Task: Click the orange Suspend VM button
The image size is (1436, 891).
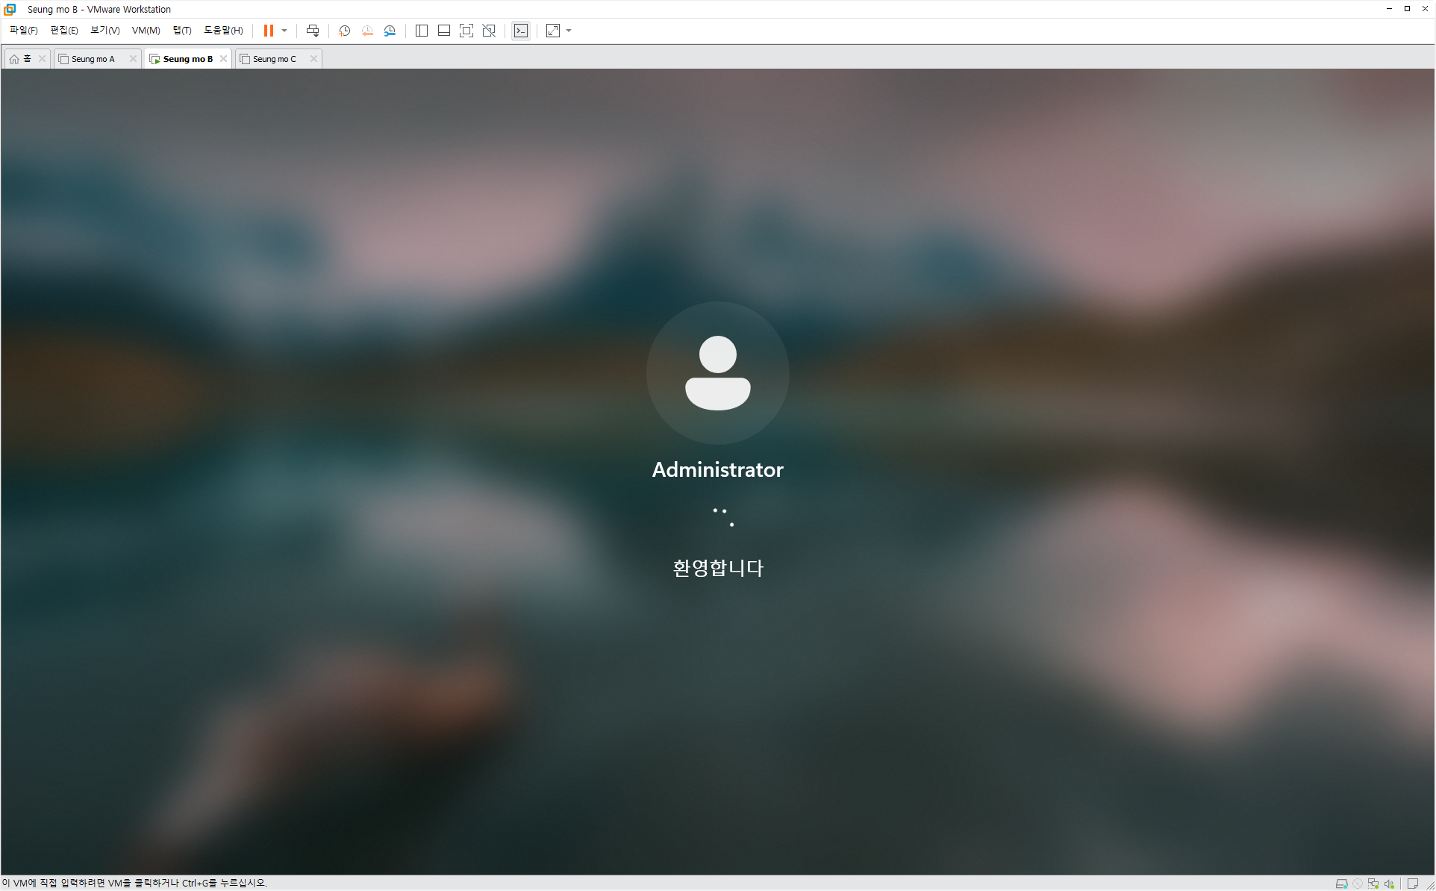Action: point(268,31)
